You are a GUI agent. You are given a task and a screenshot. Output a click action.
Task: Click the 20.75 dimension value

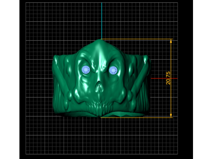[168, 78]
